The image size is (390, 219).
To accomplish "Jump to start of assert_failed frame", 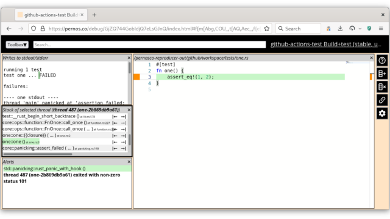I will [115, 148].
